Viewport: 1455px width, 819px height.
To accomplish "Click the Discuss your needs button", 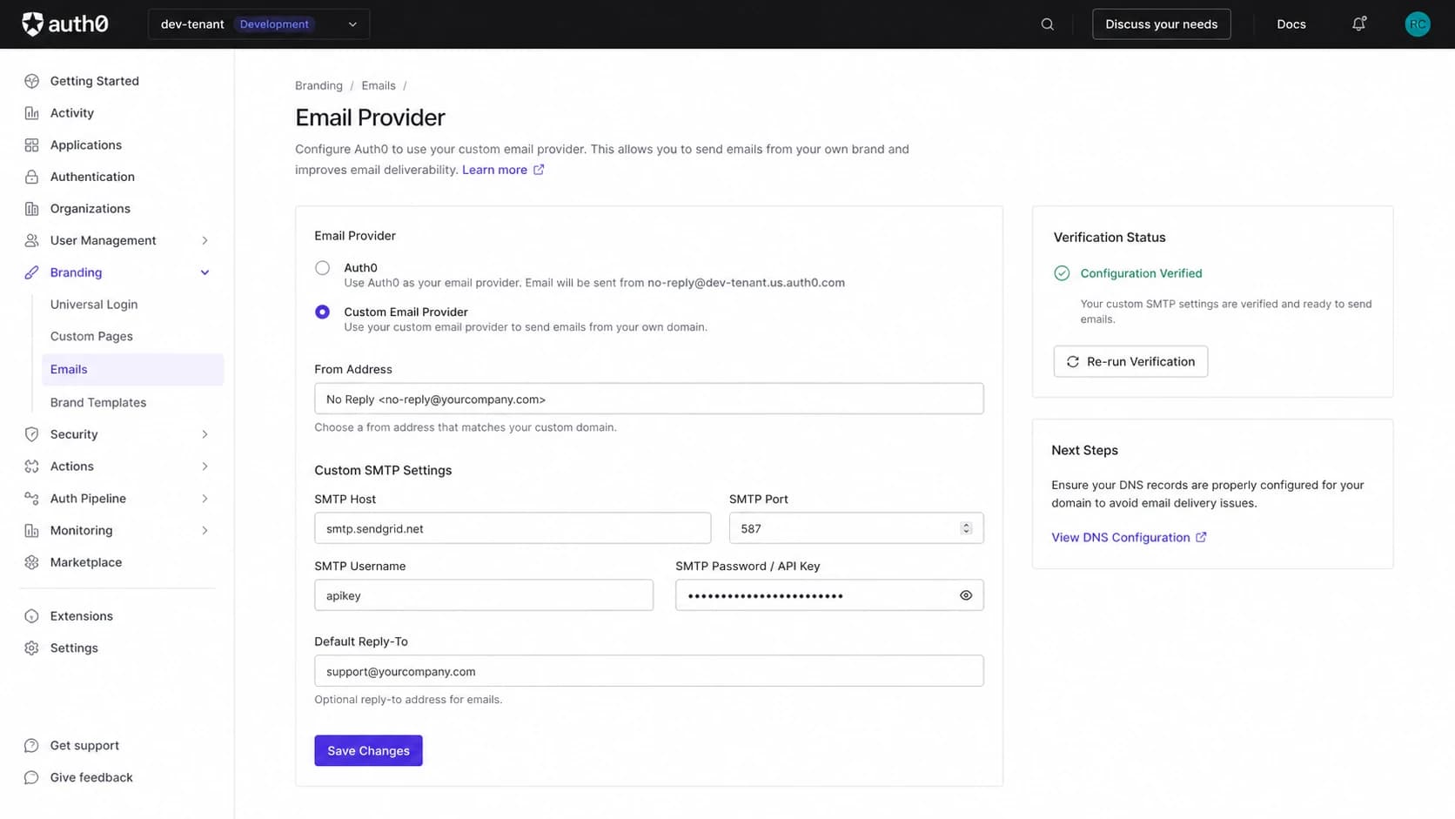I will click(x=1162, y=24).
